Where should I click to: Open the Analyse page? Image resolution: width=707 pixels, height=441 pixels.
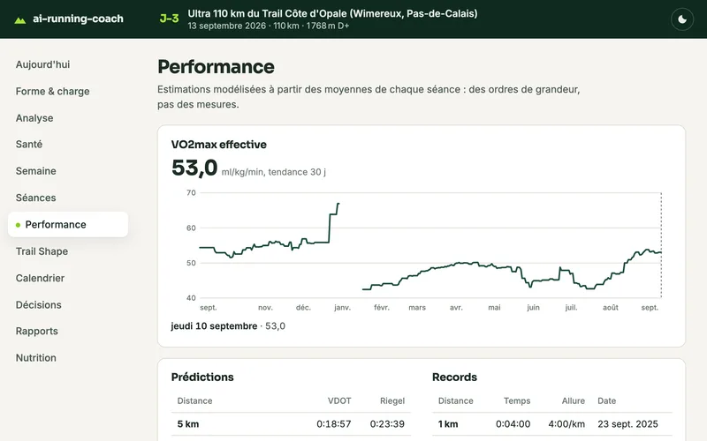click(34, 118)
